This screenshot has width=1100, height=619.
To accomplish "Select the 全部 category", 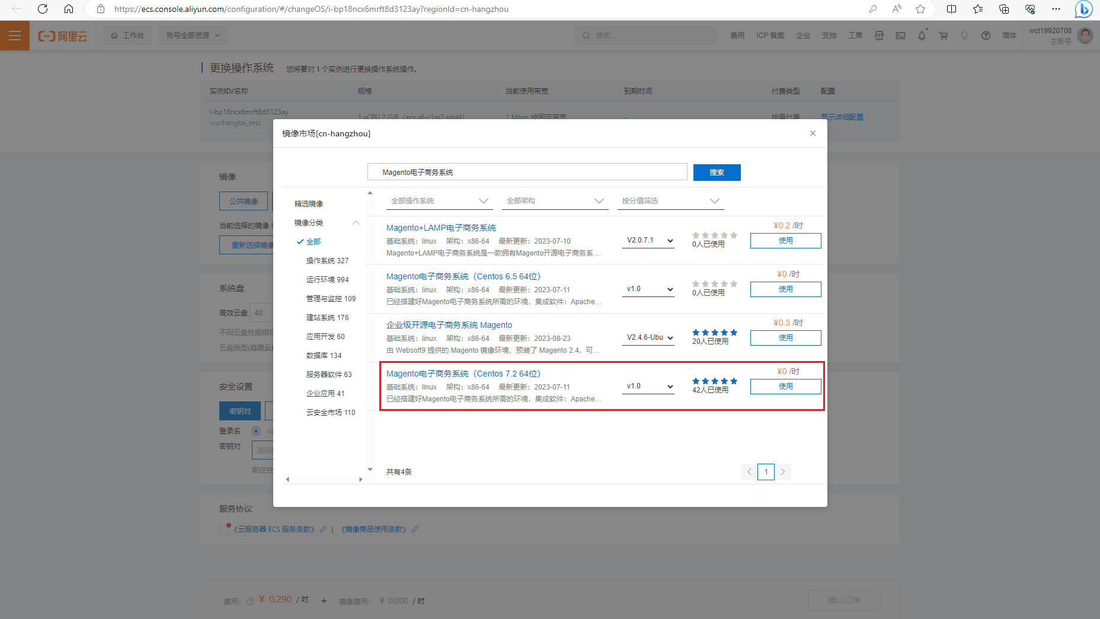I will (313, 242).
